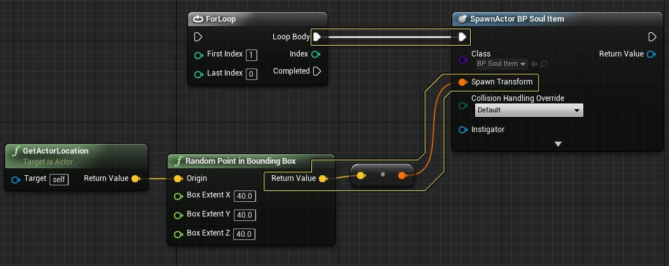Click the Last Index value field

[x=252, y=74]
